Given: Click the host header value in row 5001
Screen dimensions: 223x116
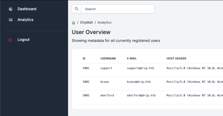Looking at the screenshot, I should tap(195, 68).
